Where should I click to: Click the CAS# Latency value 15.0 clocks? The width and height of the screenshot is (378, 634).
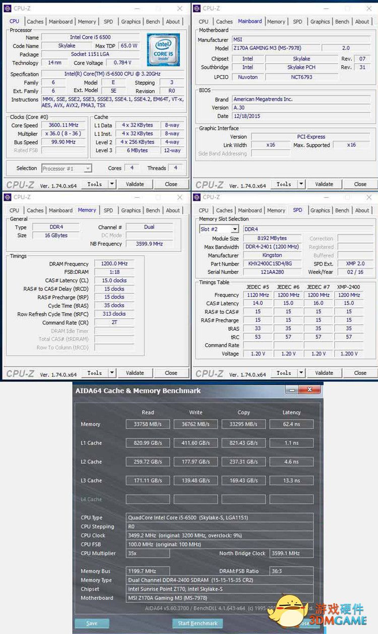click(113, 280)
